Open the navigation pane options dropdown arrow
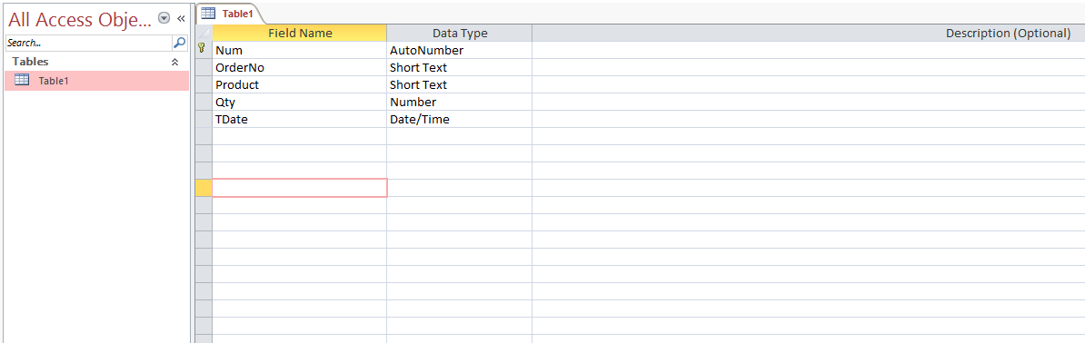The height and width of the screenshot is (343, 1085). tap(164, 18)
